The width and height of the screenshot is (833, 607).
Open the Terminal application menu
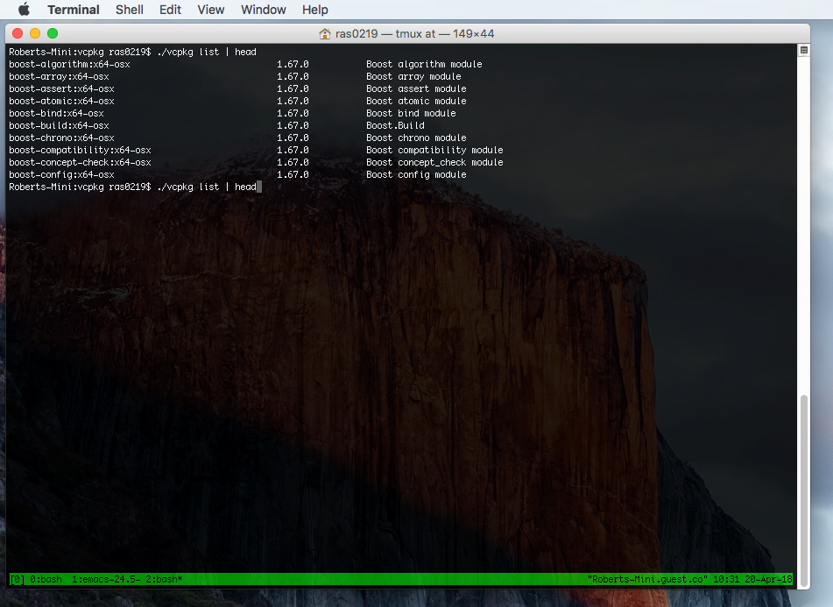point(74,10)
